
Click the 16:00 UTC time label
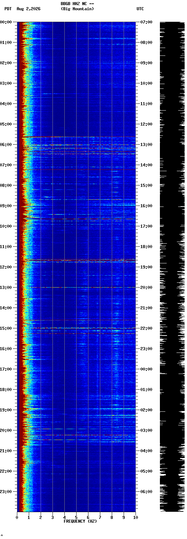[x=146, y=206]
